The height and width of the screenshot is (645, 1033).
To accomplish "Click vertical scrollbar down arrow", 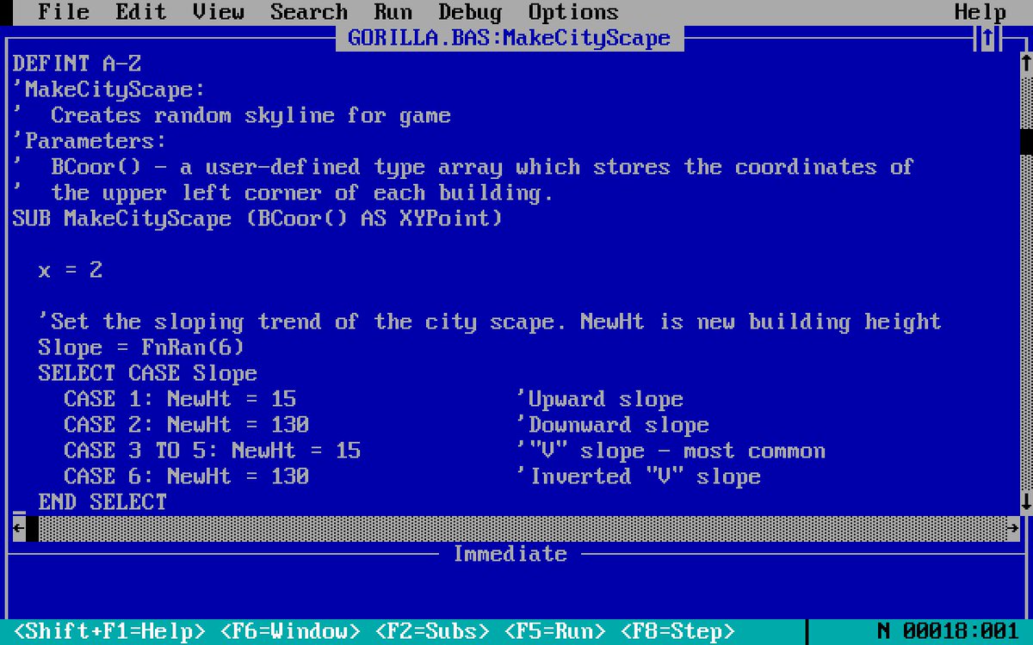I will click(1026, 502).
